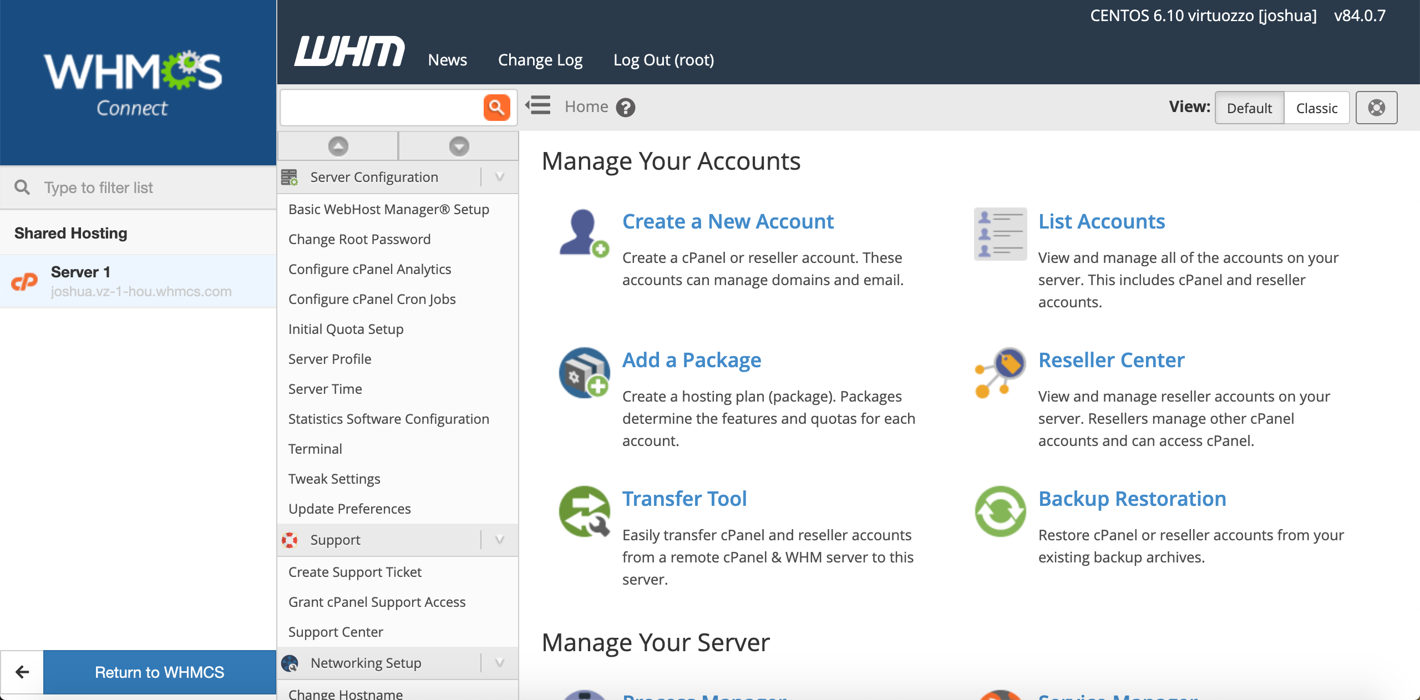1420x700 pixels.
Task: Click the Reseller Center link
Action: [x=1112, y=360]
